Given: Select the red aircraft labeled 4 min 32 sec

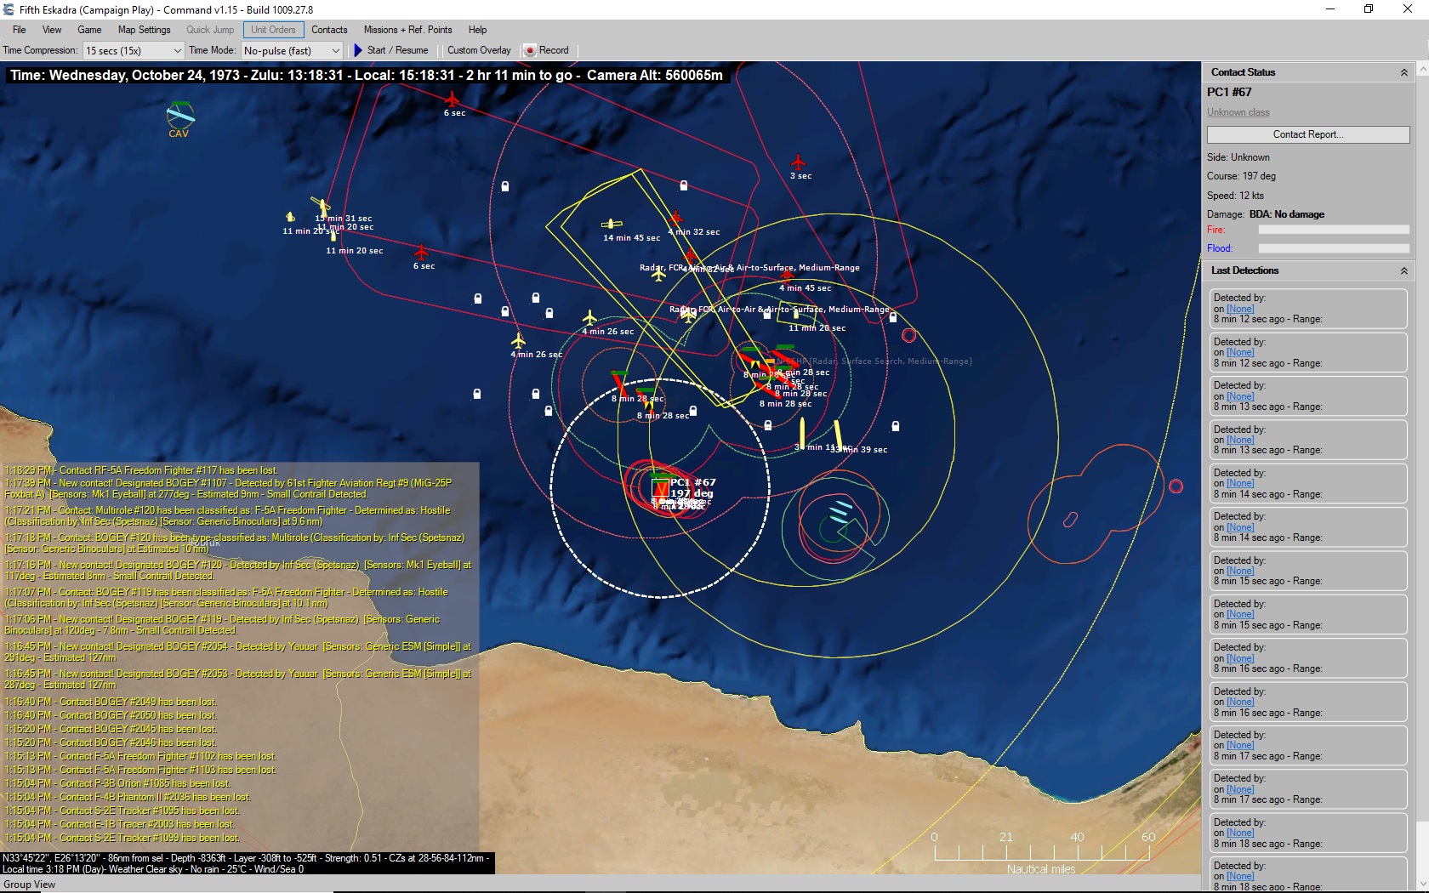Looking at the screenshot, I should tap(676, 219).
